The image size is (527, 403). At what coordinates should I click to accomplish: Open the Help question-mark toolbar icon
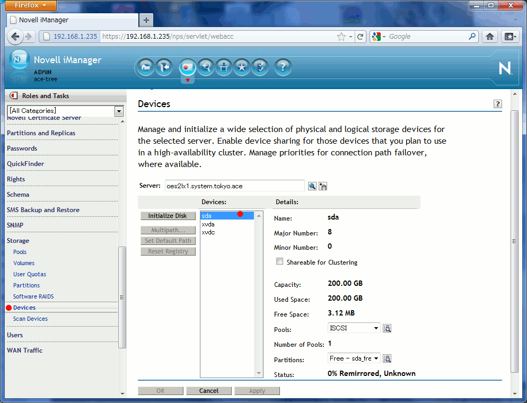click(x=283, y=67)
